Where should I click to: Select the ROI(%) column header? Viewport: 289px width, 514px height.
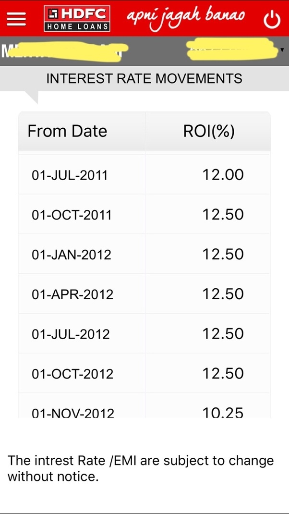(x=208, y=131)
